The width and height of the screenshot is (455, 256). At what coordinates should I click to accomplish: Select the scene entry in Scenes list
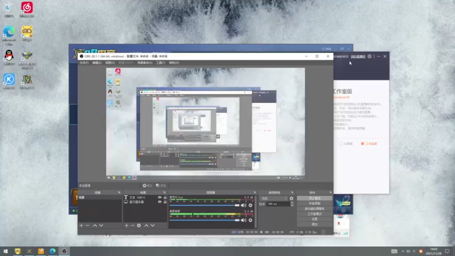pos(100,197)
